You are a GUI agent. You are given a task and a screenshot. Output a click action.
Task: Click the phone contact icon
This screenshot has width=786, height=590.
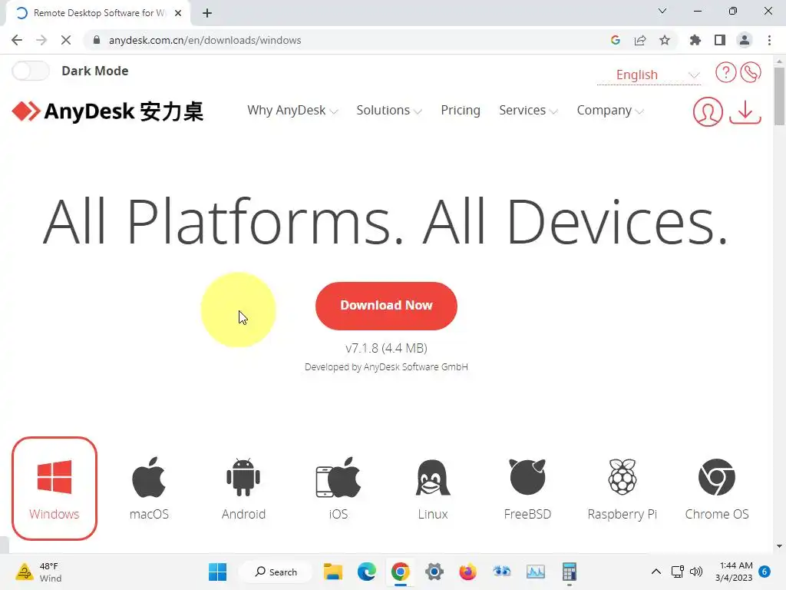[x=751, y=72]
